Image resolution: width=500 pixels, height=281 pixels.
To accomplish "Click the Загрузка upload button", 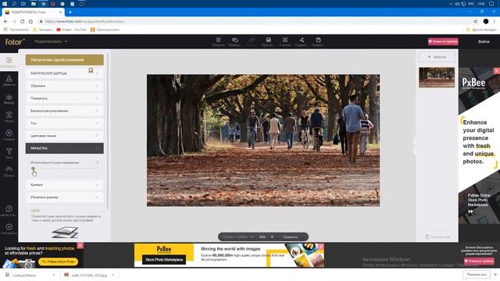I will [x=437, y=57].
